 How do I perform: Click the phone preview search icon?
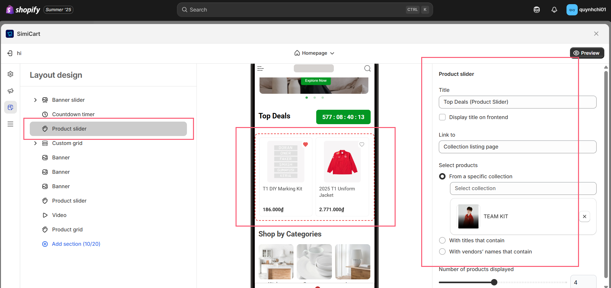tap(367, 68)
